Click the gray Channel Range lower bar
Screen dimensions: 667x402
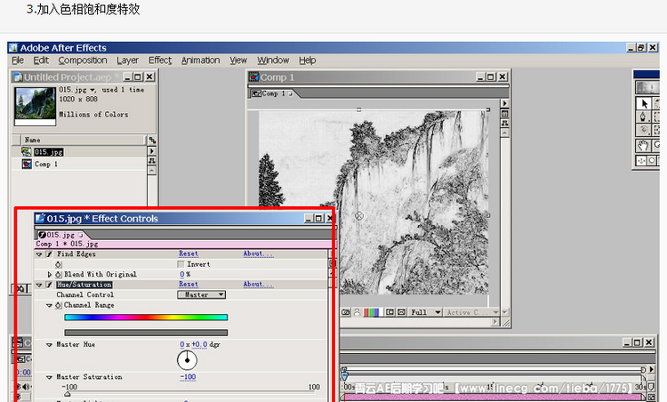tap(146, 333)
